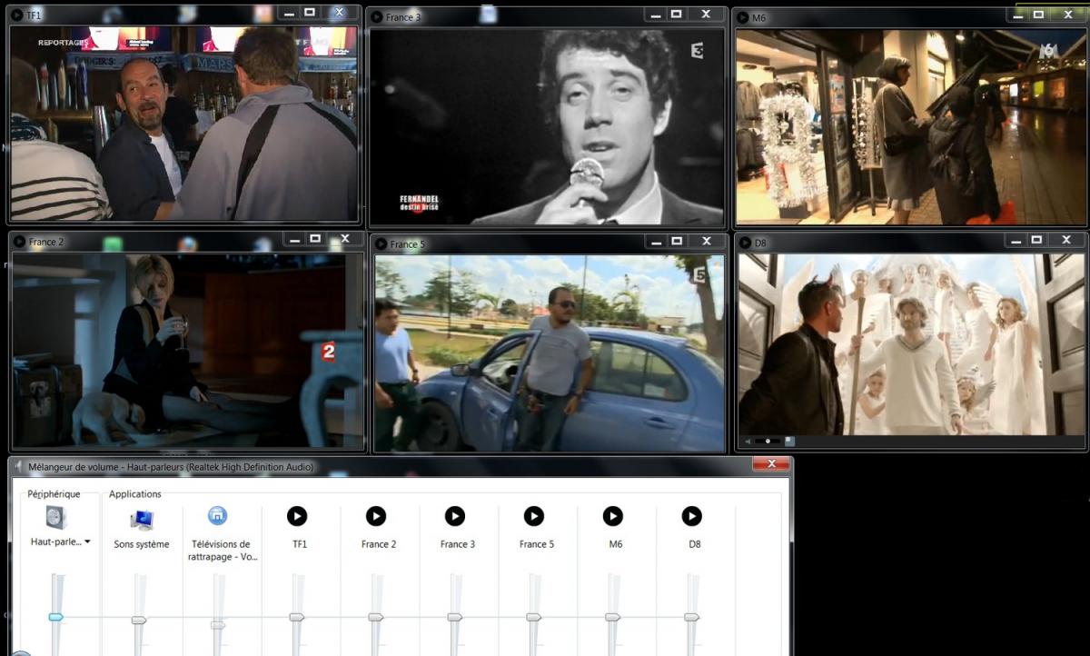Maximize the D8 window
1090x656 pixels.
[1037, 241]
